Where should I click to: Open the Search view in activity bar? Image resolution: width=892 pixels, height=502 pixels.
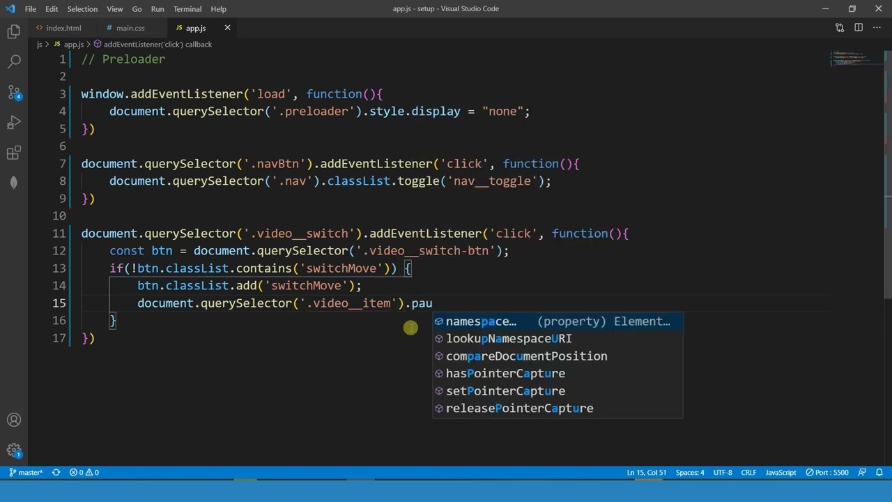[x=14, y=62]
